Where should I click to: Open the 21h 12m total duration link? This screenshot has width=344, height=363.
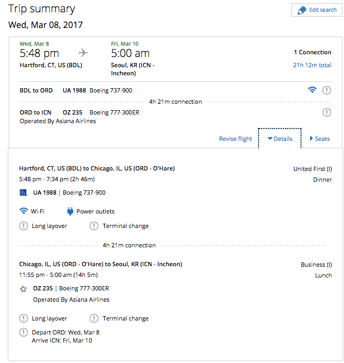click(312, 65)
